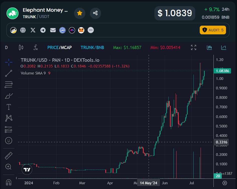
Task: Open the purple M-logo link icon
Action: 72,30
